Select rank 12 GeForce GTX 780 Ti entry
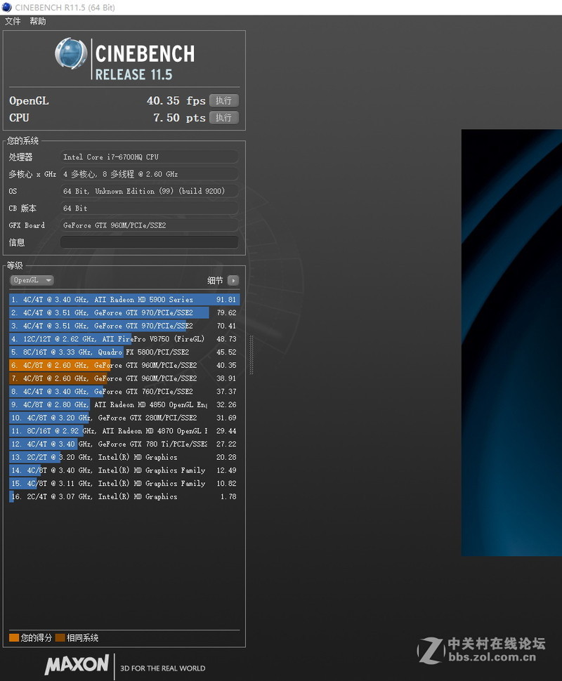The height and width of the screenshot is (681, 562). point(124,444)
